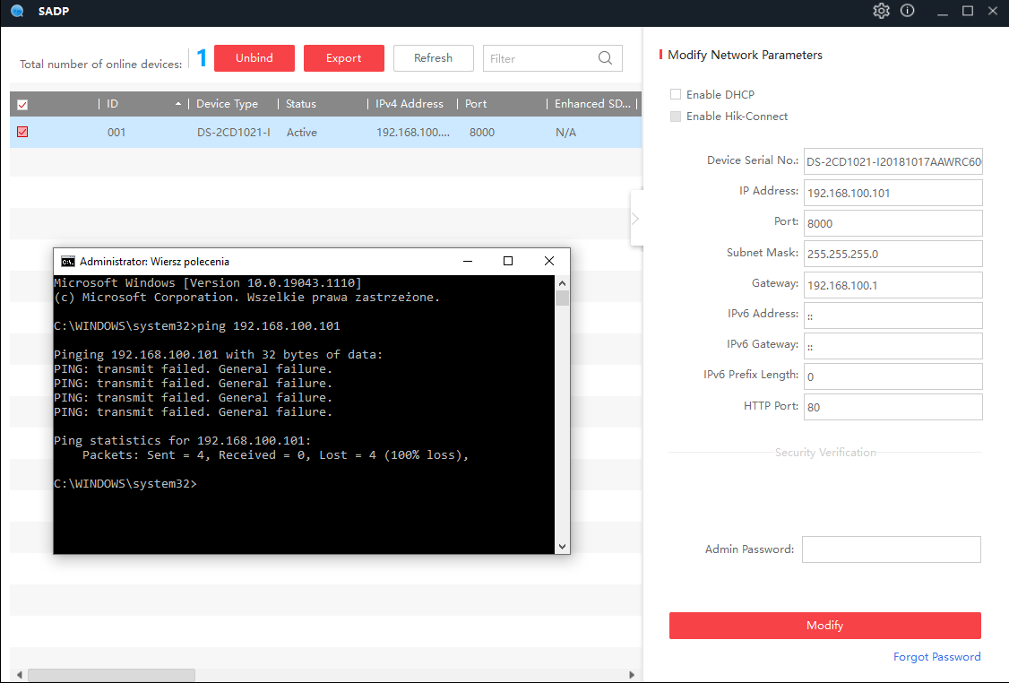
Task: Click the SADP logo in the title bar
Action: click(x=16, y=11)
